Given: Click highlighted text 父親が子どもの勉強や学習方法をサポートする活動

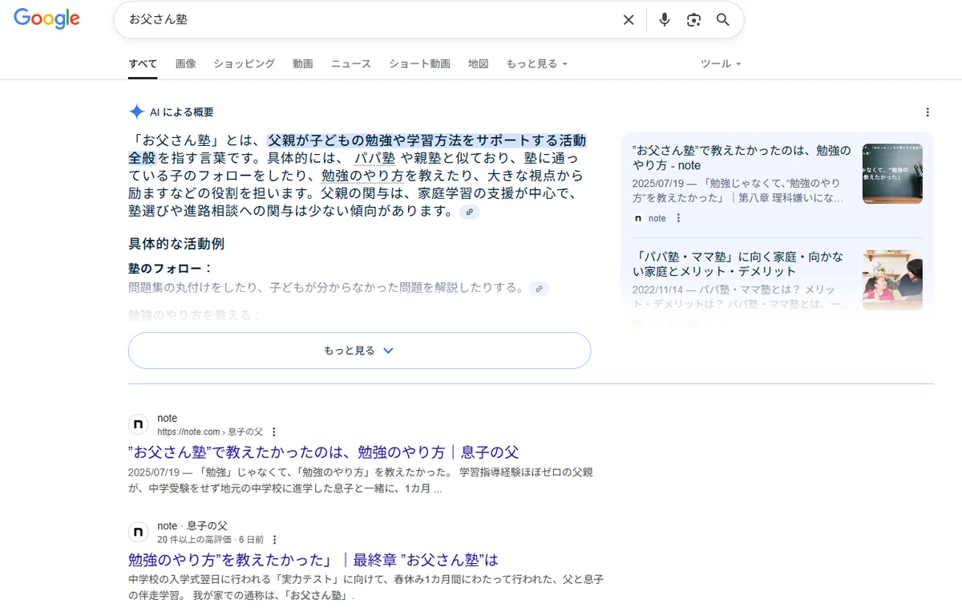Looking at the screenshot, I should pos(426,140).
